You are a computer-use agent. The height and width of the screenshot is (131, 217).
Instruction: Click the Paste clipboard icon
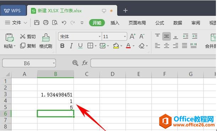coord(10,38)
